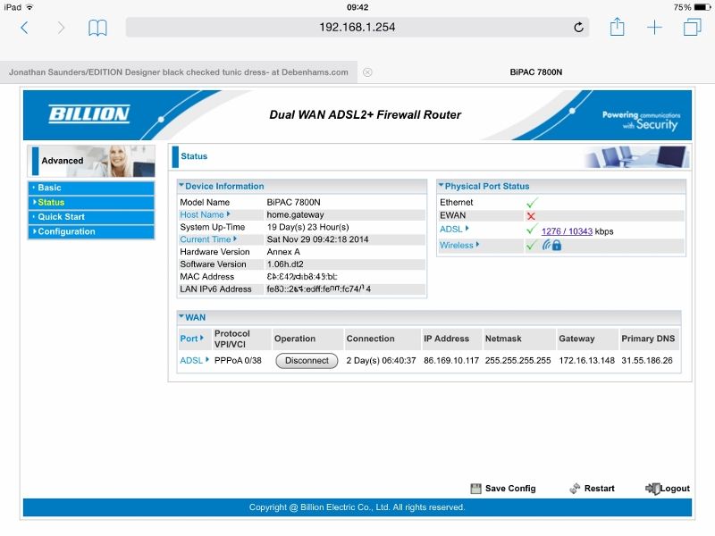
Task: Click gateway value 172.16.13.148
Action: click(x=587, y=361)
